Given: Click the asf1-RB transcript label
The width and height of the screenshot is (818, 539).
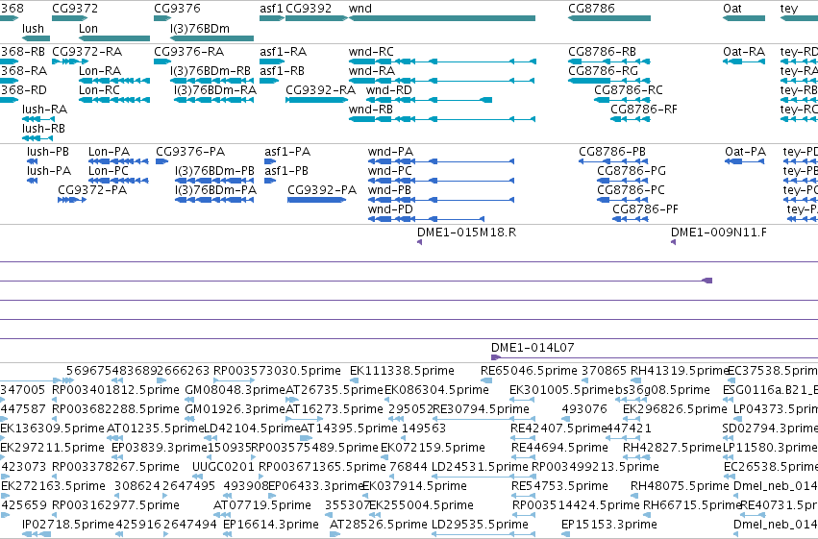Looking at the screenshot, I should click(x=284, y=71).
